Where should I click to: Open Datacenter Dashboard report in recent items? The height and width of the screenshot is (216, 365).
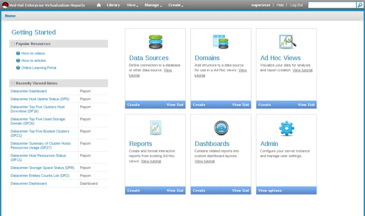(29, 91)
